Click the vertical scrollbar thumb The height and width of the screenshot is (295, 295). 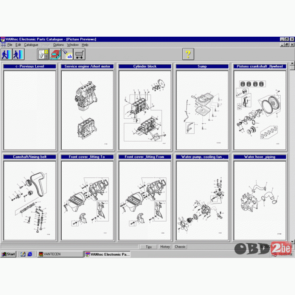point(292,68)
